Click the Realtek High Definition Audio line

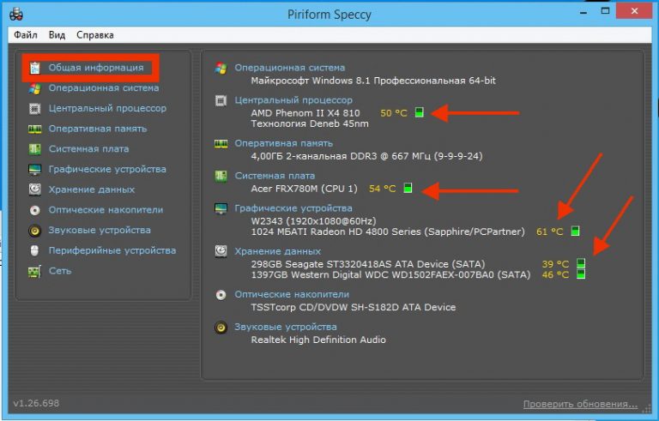pos(318,340)
